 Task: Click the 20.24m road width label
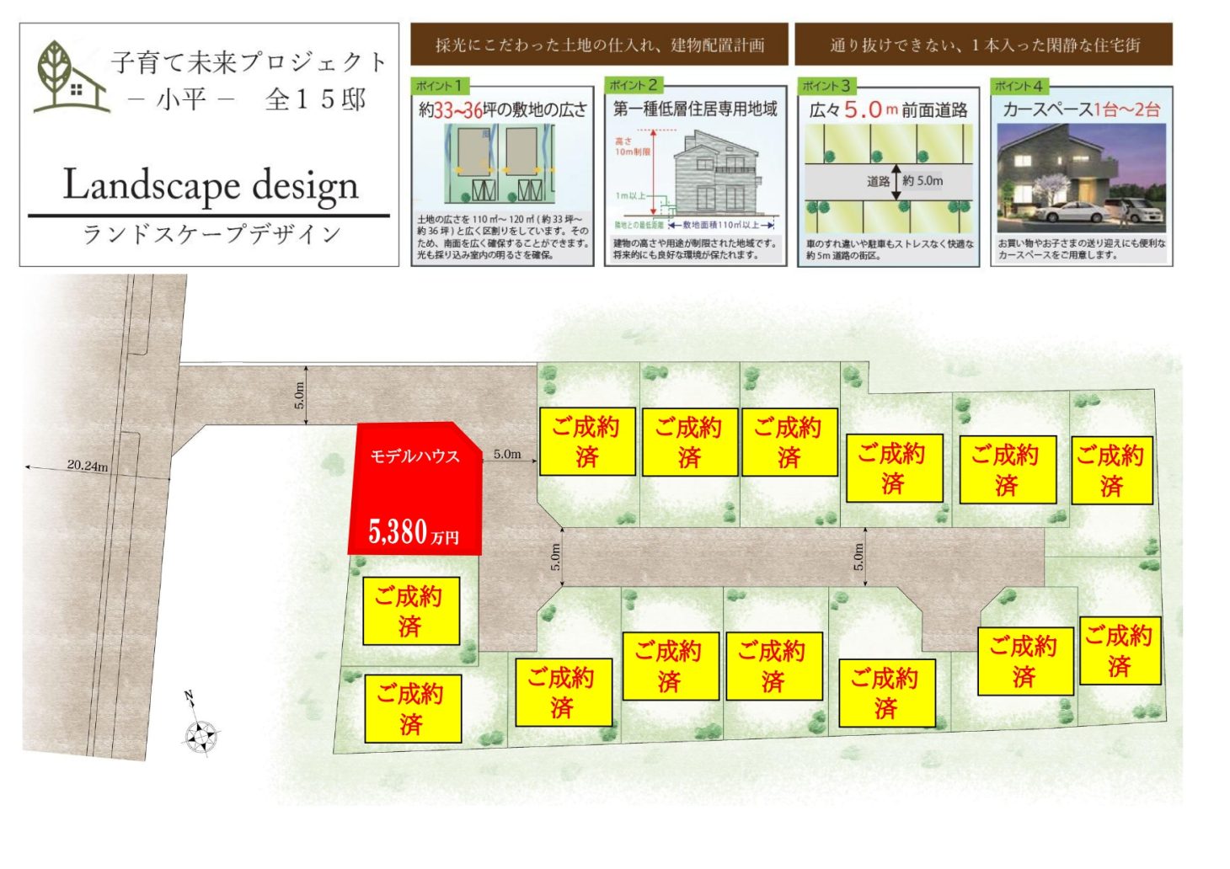88,466
